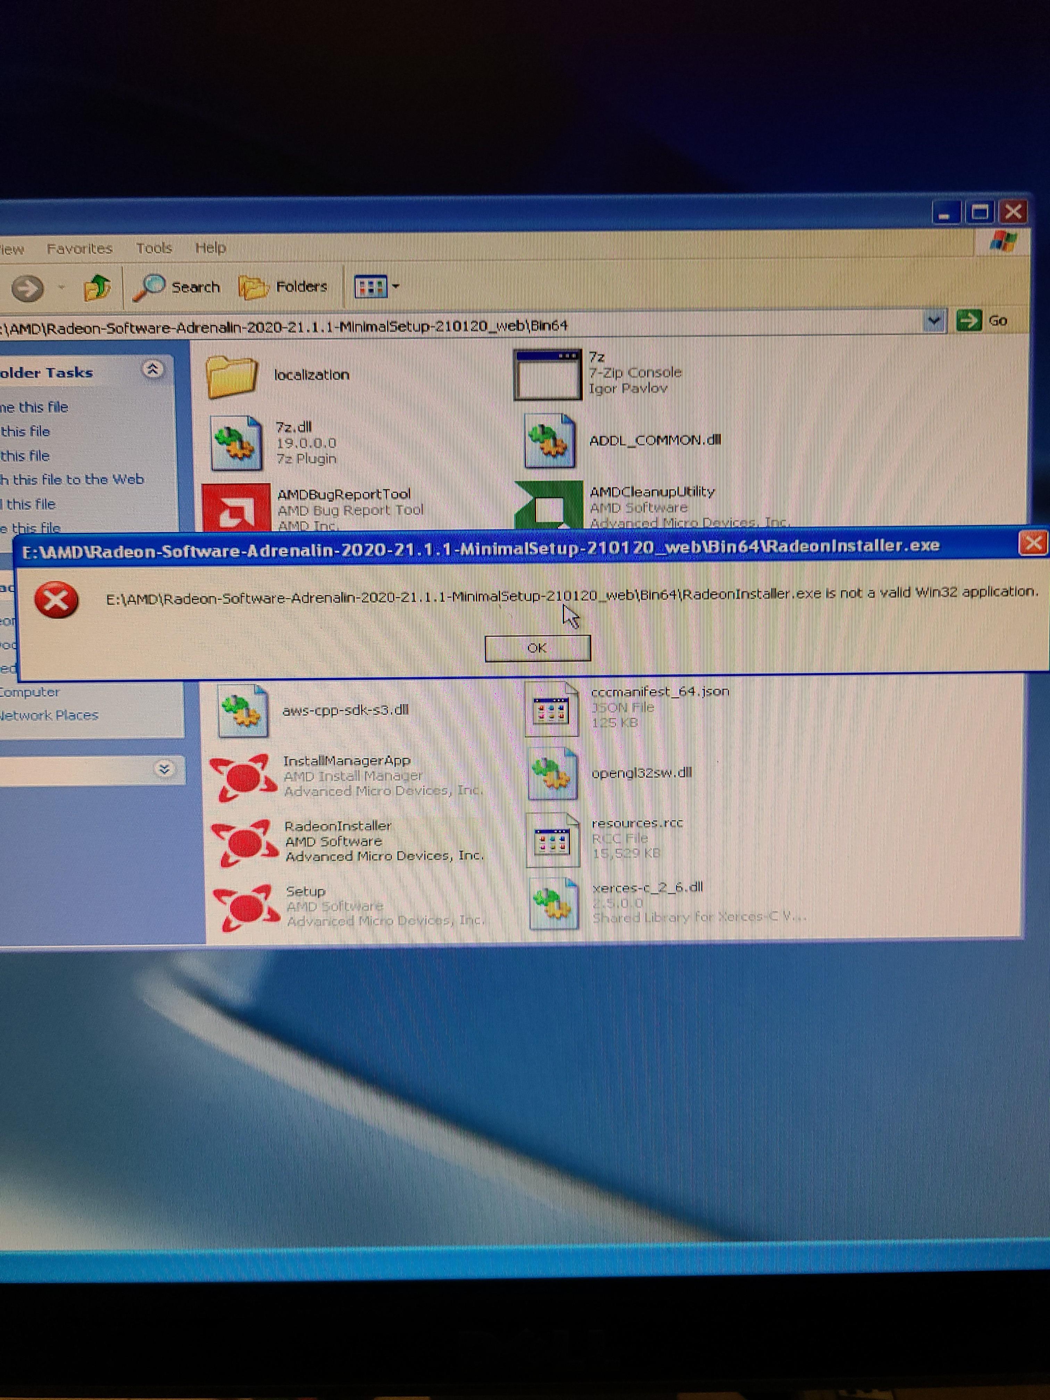
Task: Select the resources.rcc file icon
Action: 553,840
